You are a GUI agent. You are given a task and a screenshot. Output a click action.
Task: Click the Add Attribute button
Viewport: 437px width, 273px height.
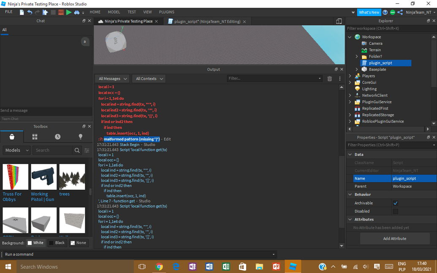click(x=394, y=238)
